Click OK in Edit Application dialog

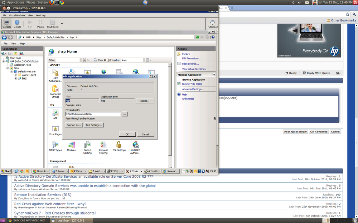coord(127,134)
